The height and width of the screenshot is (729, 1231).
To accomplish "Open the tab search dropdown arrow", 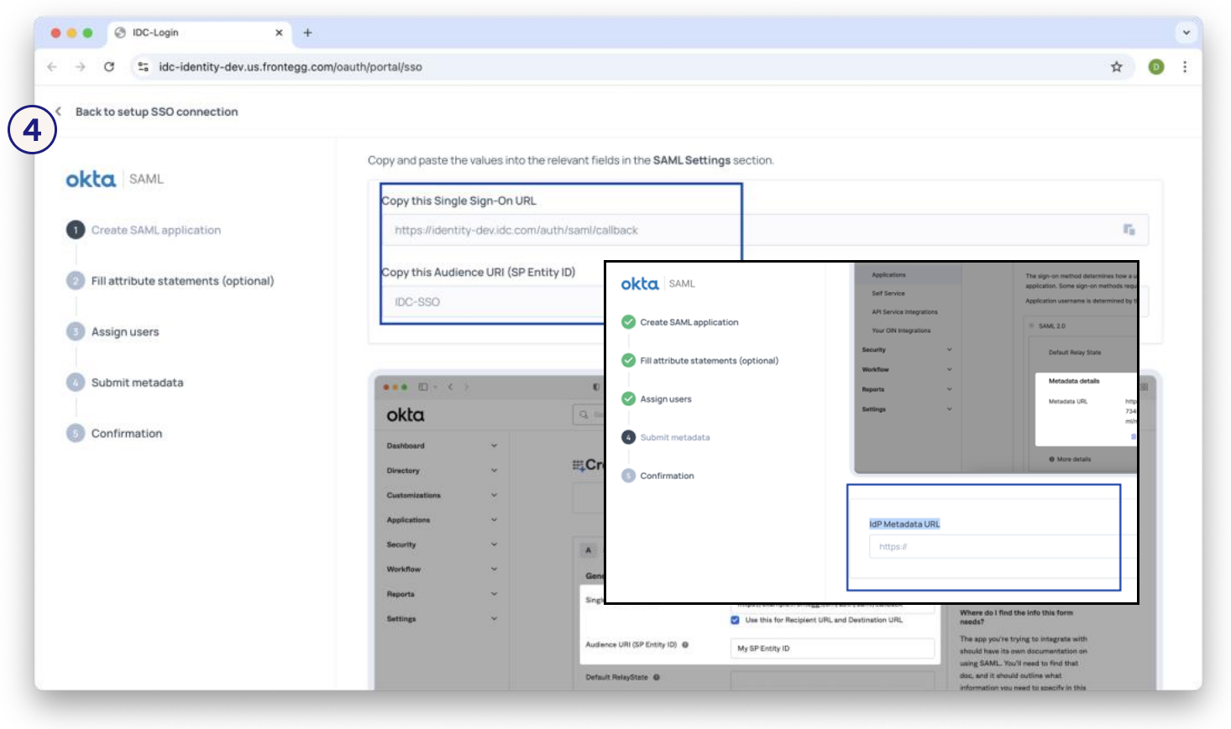I will point(1186,33).
